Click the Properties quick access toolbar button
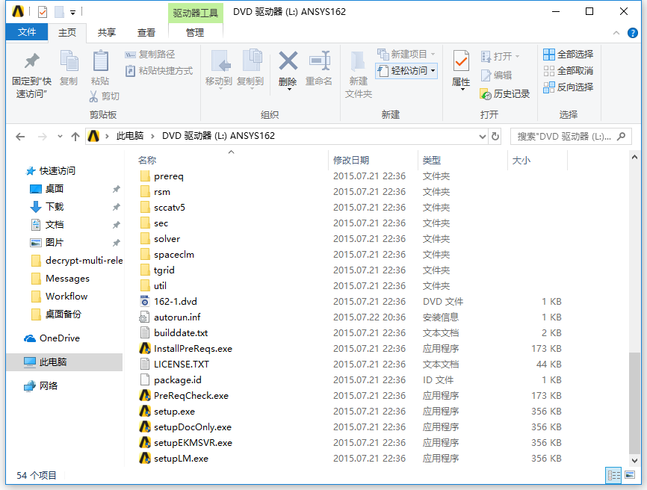The width and height of the screenshot is (647, 490). click(43, 12)
